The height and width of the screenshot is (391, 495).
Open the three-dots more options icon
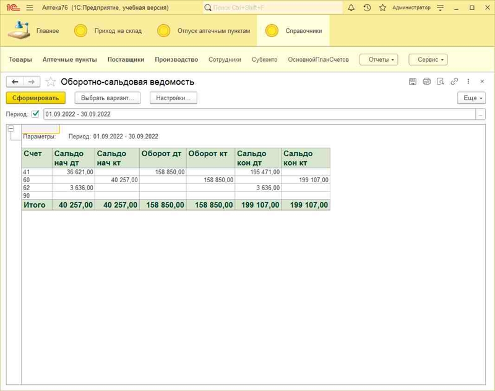click(468, 82)
